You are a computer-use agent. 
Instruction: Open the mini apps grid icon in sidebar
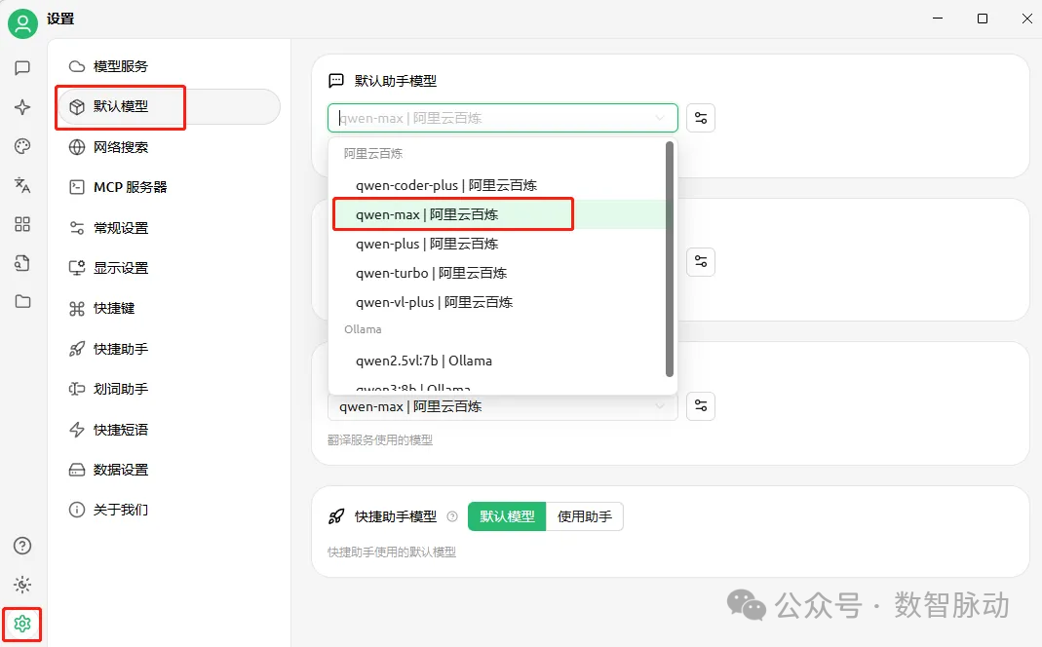[x=21, y=224]
